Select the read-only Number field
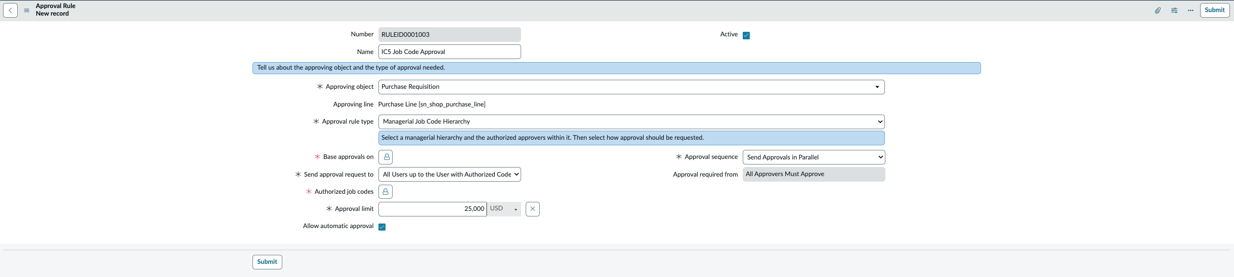Screen dimensions: 1234x277 [x=450, y=34]
